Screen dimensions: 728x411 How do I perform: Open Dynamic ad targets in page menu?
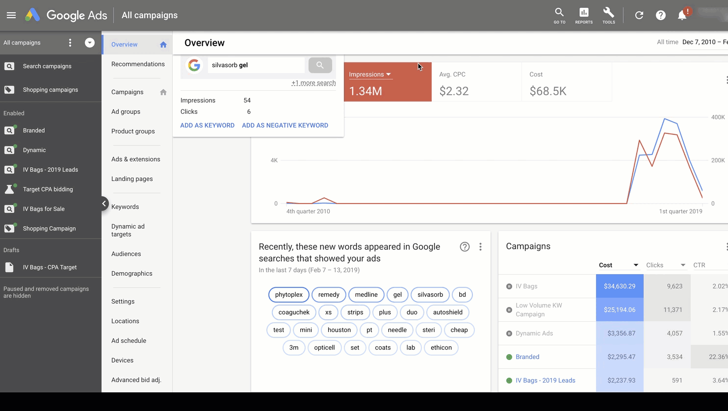pos(128,231)
